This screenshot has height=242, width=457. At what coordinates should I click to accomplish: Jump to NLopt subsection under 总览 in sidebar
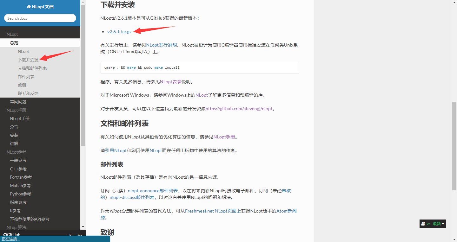click(x=23, y=51)
